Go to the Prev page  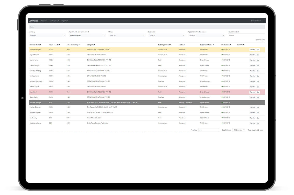coord(249,130)
